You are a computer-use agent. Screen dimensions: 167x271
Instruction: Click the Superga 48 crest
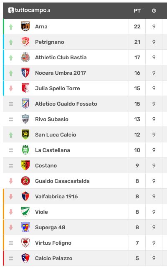point(25,227)
